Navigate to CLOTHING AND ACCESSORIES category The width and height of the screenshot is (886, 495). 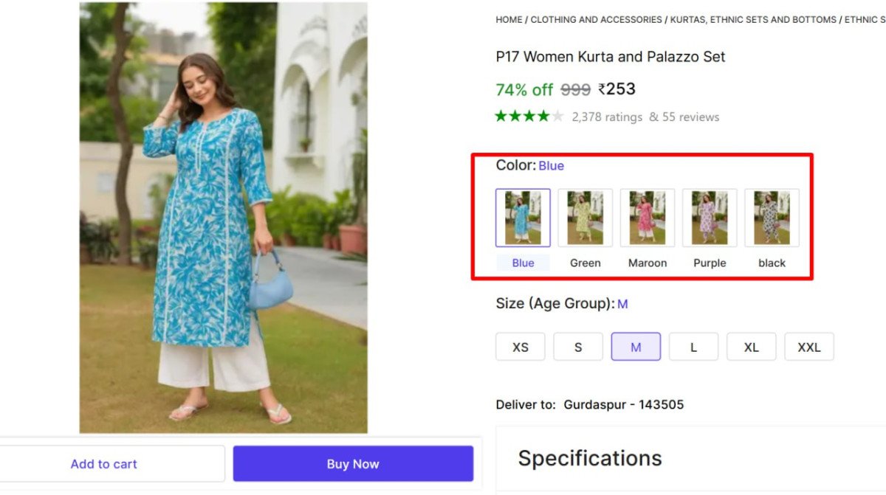click(x=595, y=19)
